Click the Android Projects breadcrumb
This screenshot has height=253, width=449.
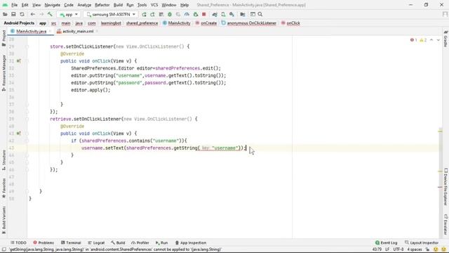pyautogui.click(x=19, y=23)
